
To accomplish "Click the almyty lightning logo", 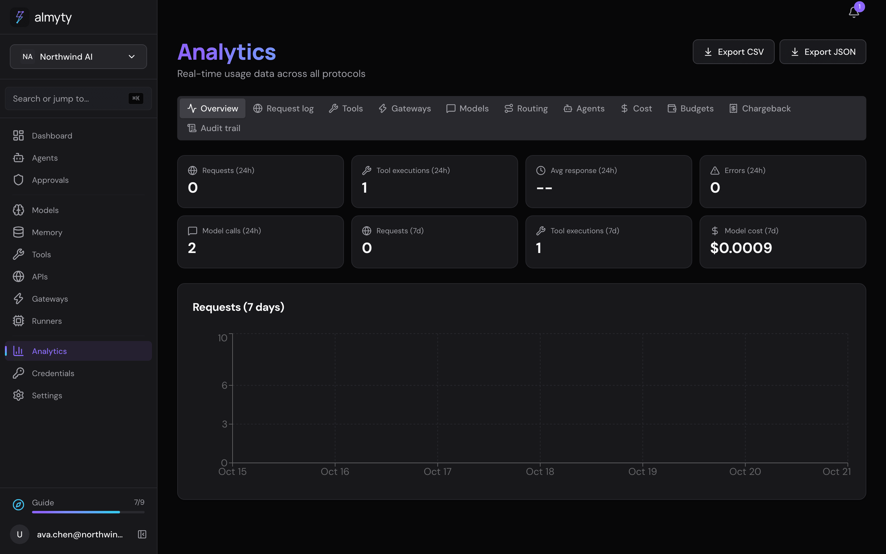I will pos(20,17).
